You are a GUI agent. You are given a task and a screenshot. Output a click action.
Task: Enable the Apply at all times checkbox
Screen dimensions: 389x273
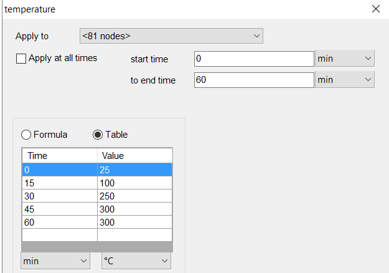(21, 59)
